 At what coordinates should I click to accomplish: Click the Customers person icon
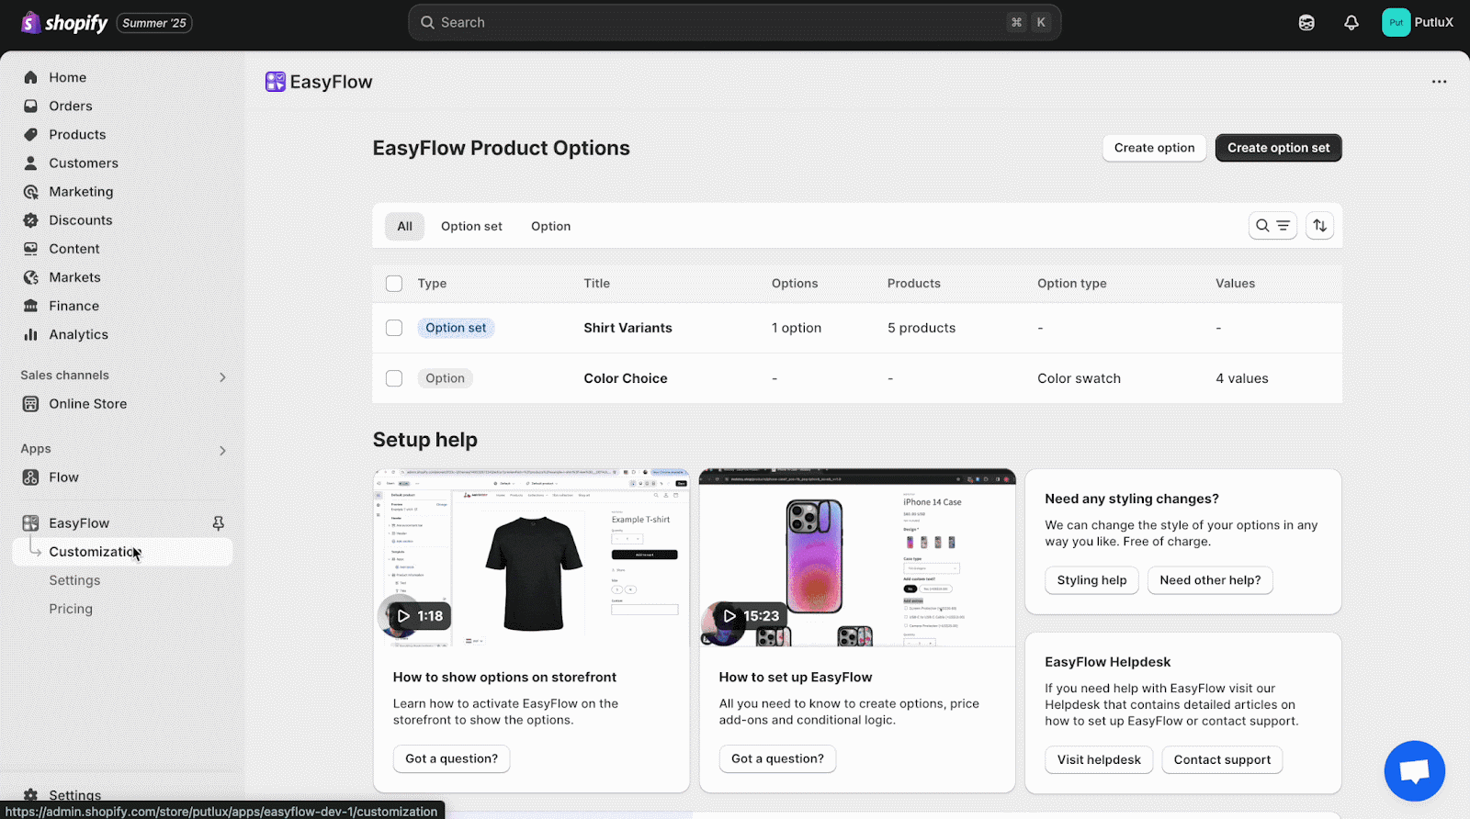[30, 163]
